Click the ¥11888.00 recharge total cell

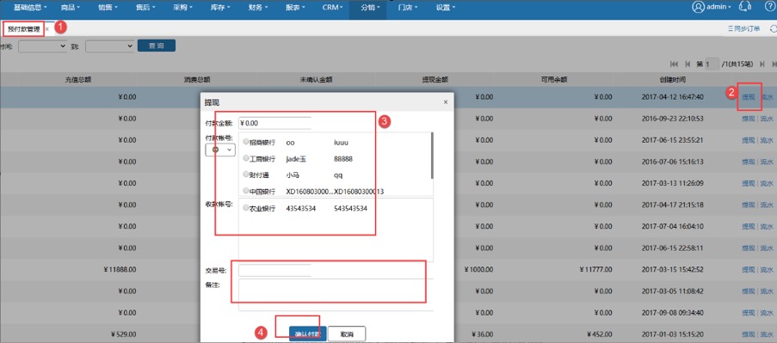[x=120, y=270]
